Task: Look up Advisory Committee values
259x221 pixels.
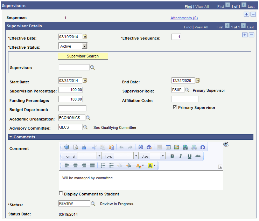Action: 85,127
